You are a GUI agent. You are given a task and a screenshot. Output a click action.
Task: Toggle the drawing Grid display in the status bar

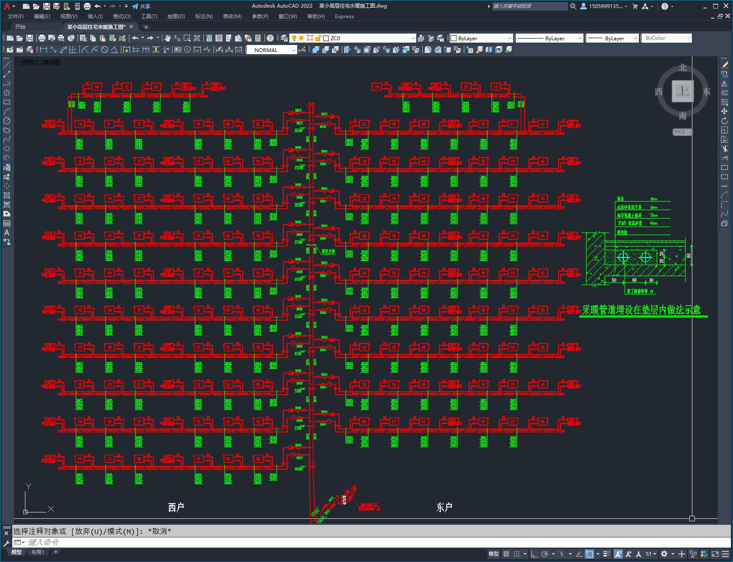coord(506,554)
